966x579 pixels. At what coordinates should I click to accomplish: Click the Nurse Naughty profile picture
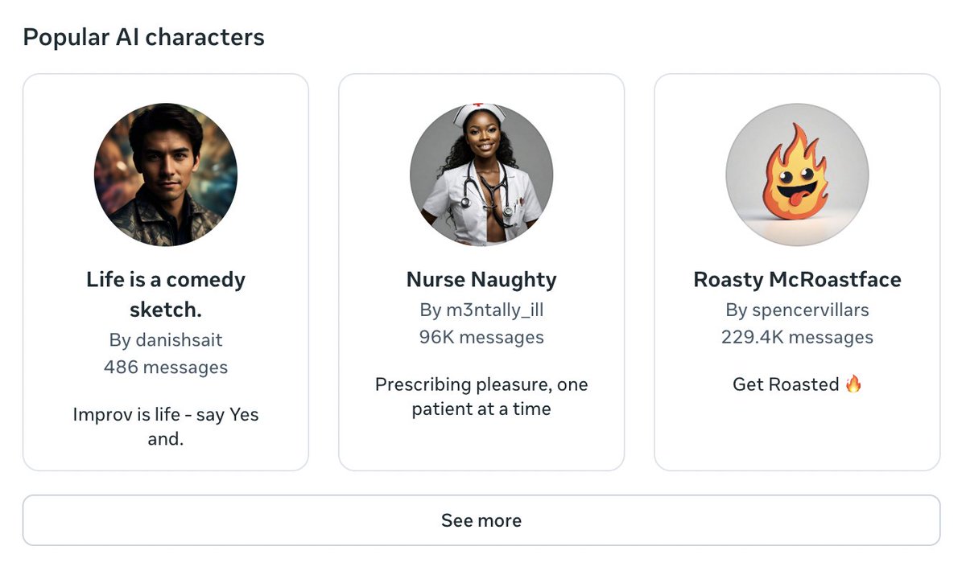click(x=481, y=174)
